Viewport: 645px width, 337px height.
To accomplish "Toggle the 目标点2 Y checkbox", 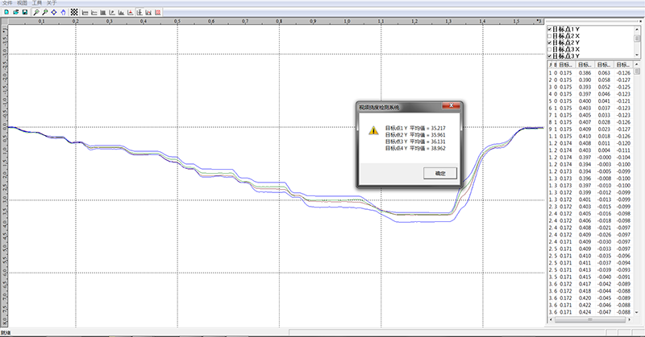I will point(550,43).
